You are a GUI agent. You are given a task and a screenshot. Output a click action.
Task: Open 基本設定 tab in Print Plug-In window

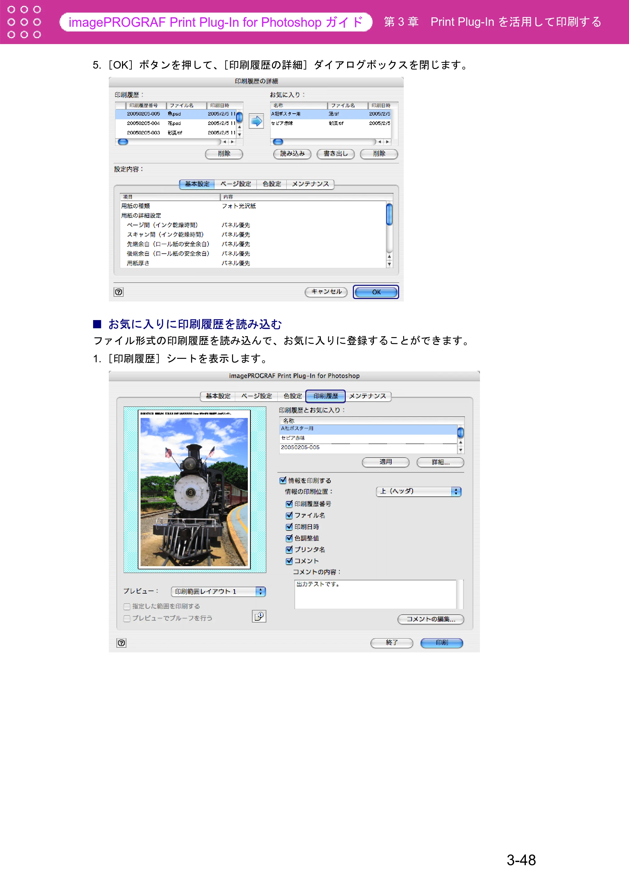pos(218,396)
